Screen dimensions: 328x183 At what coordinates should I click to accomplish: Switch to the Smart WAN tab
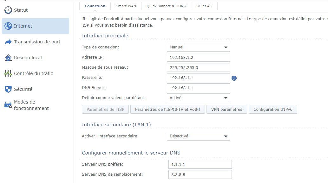click(126, 6)
